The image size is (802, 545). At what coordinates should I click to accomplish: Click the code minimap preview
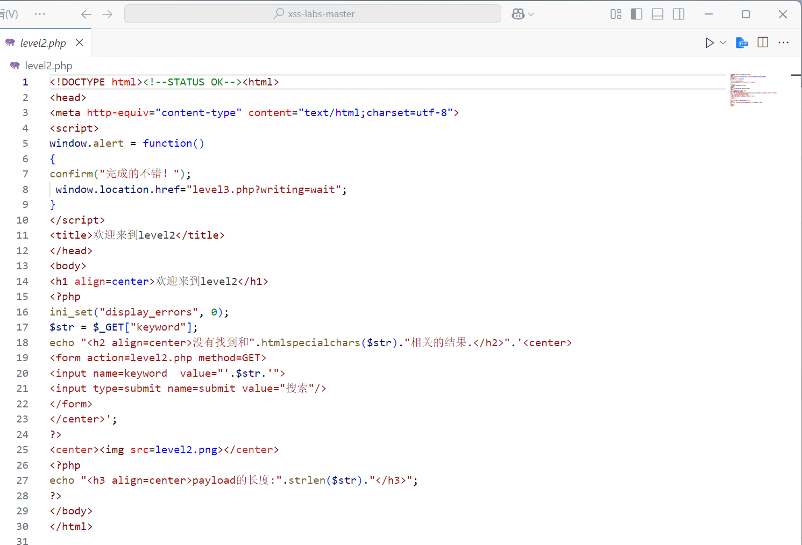(x=753, y=90)
